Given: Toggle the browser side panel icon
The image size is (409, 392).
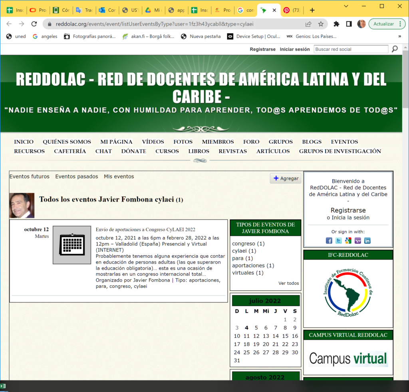Looking at the screenshot, I should 349,24.
